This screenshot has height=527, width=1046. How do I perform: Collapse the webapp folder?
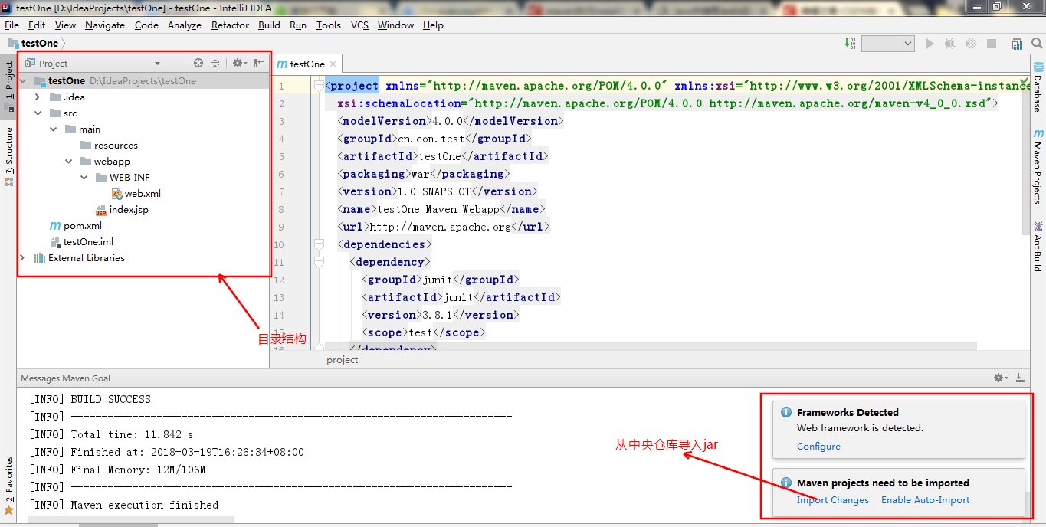coord(69,162)
